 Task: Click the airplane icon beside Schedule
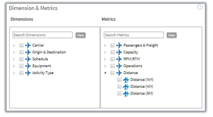(x=28, y=59)
